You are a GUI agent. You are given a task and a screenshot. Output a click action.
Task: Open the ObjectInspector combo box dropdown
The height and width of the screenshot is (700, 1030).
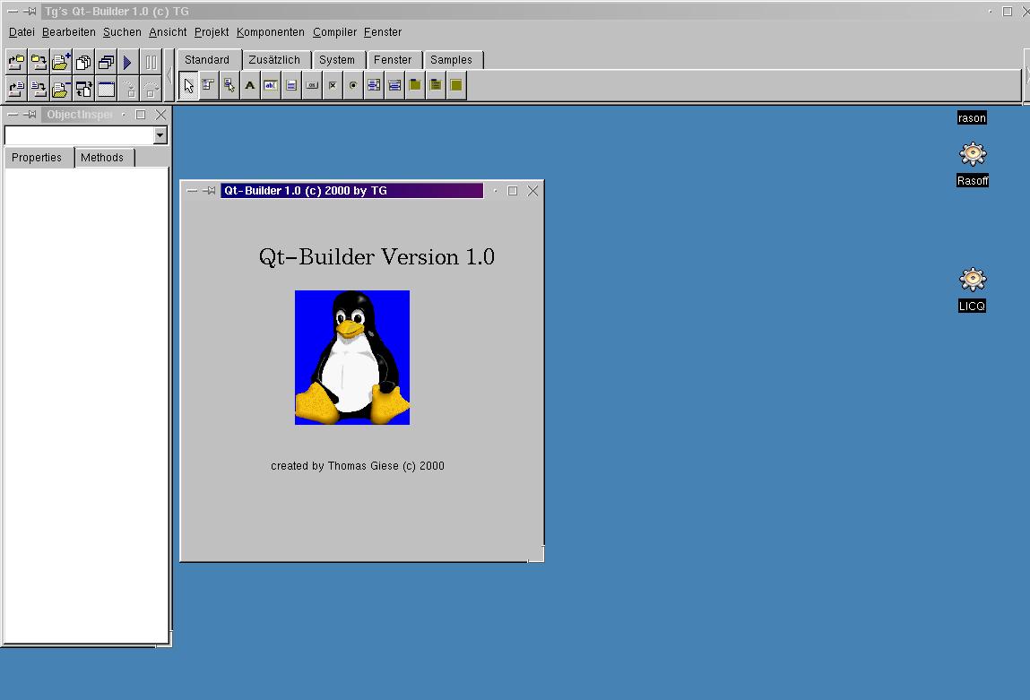coord(160,135)
